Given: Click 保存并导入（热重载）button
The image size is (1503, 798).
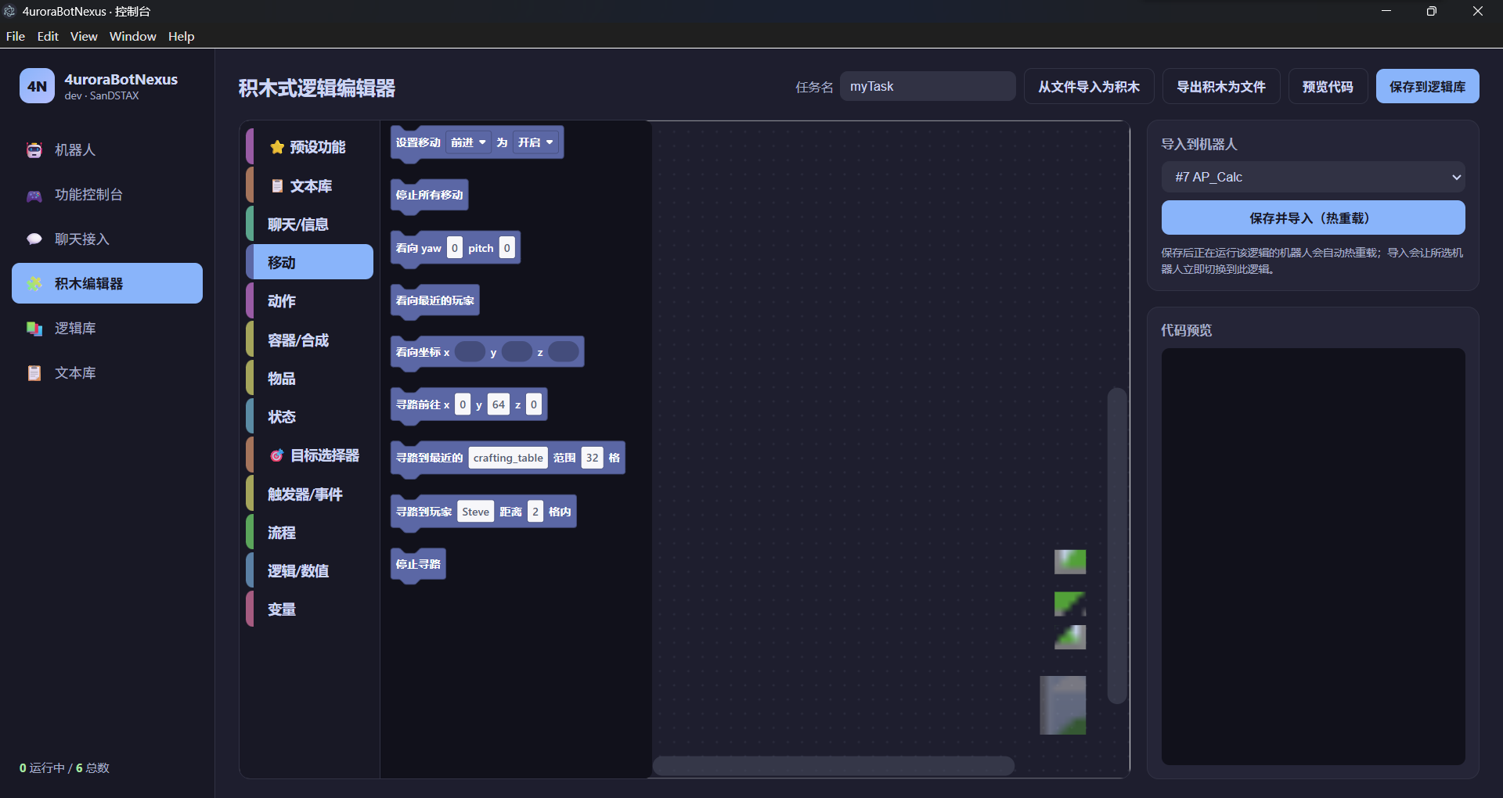Looking at the screenshot, I should (1313, 217).
